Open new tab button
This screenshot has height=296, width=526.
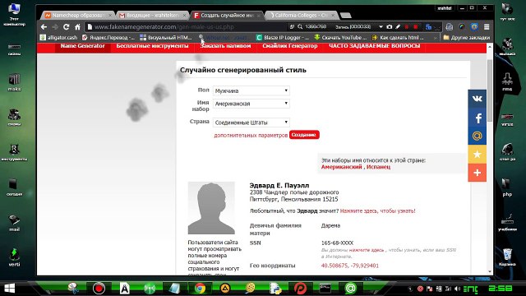click(x=345, y=16)
